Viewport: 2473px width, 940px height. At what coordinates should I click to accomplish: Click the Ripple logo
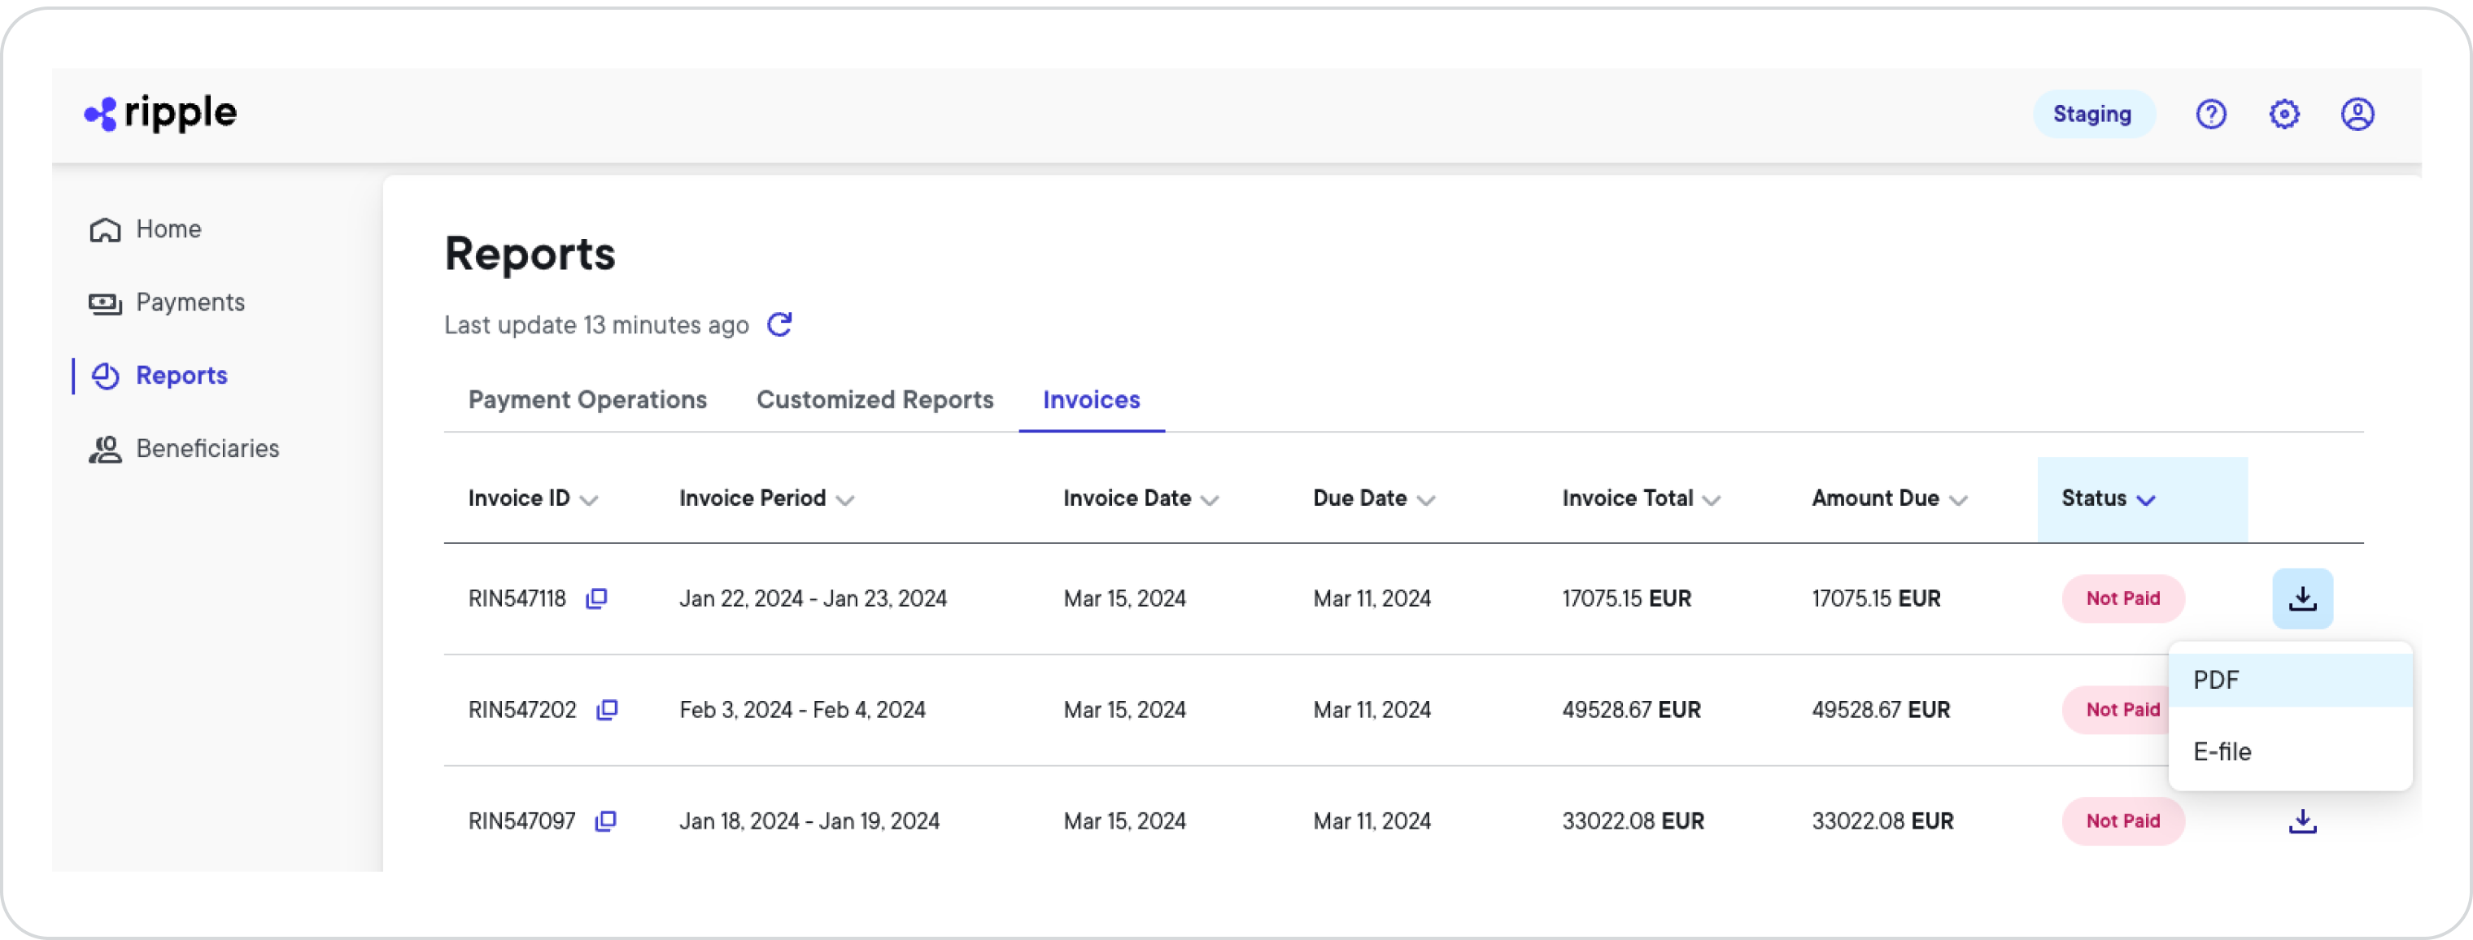[159, 112]
